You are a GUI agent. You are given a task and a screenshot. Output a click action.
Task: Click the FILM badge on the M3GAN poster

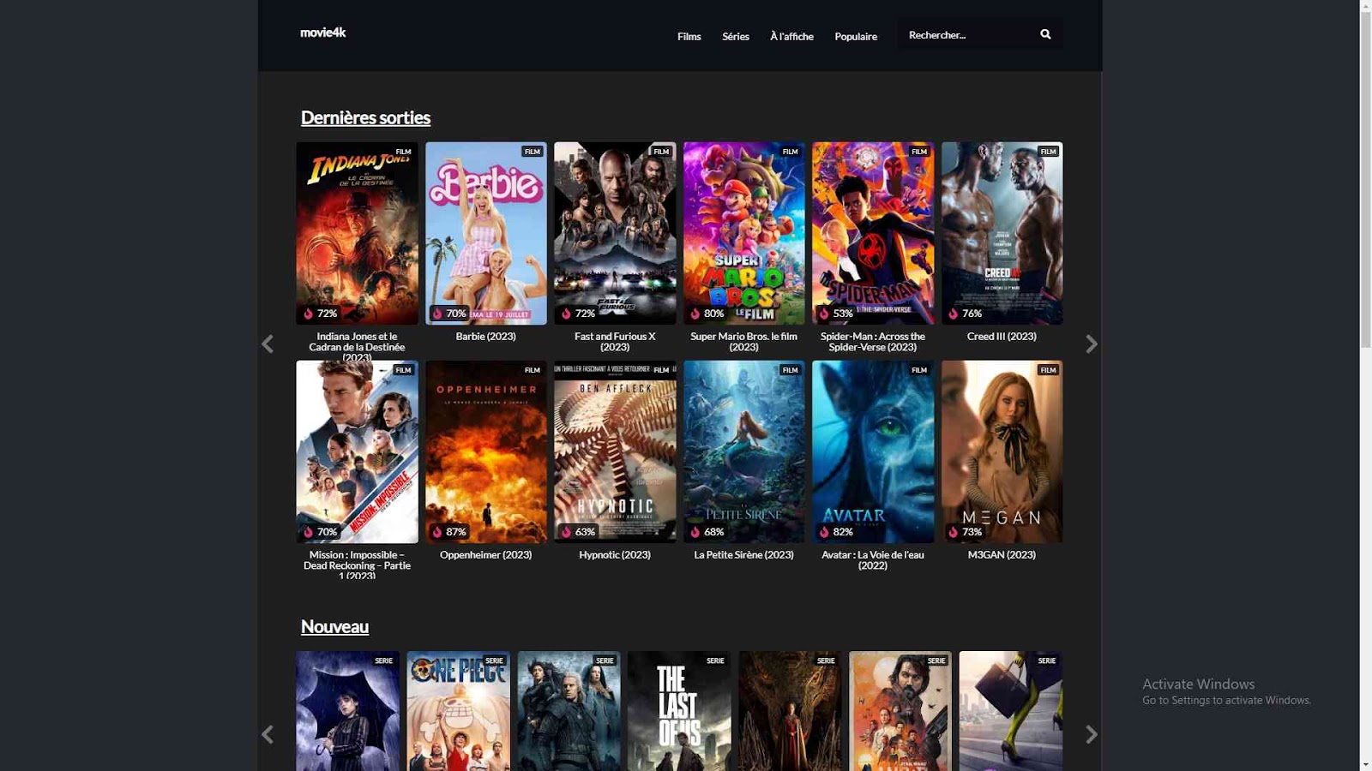point(1048,370)
